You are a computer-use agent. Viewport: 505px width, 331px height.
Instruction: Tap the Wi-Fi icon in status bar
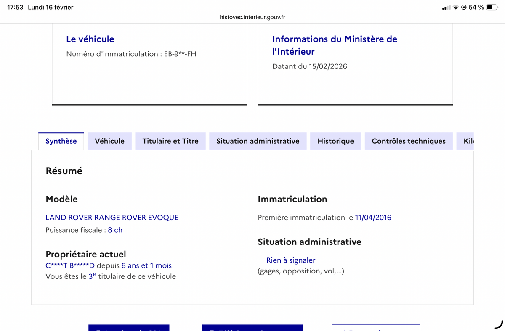[x=456, y=8]
